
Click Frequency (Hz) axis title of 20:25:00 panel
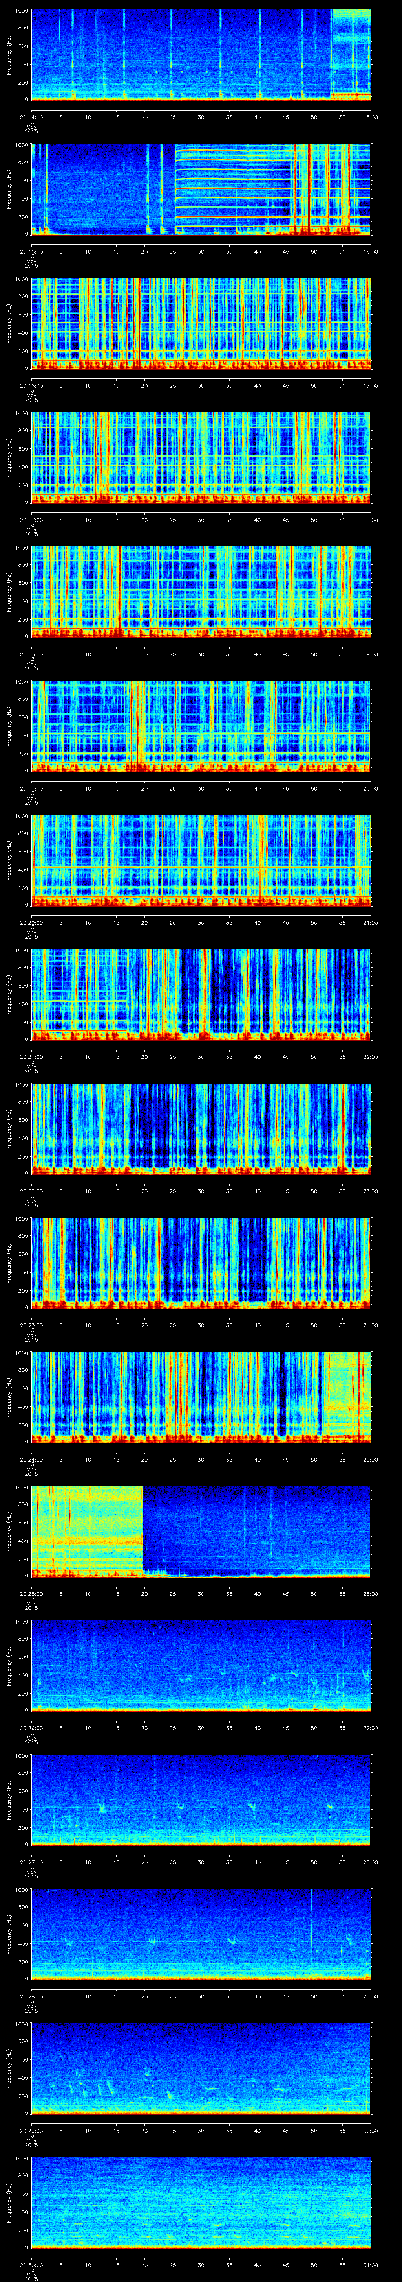9,1532
